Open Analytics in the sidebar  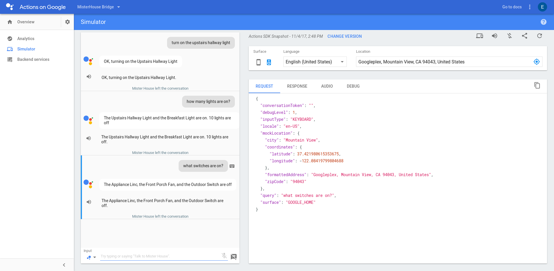(x=26, y=39)
